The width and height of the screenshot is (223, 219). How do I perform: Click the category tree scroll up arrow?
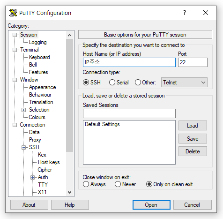tap(70, 35)
